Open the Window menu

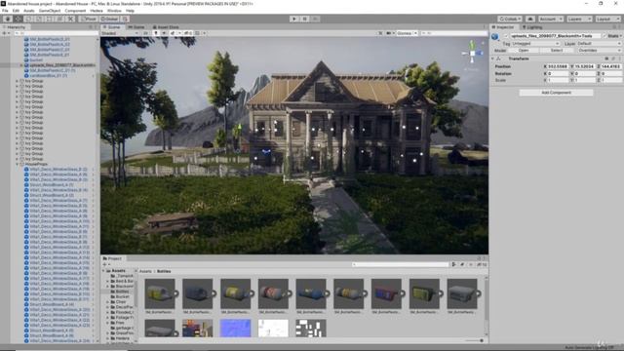coord(114,11)
